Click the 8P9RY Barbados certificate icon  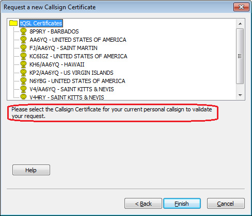[23, 31]
